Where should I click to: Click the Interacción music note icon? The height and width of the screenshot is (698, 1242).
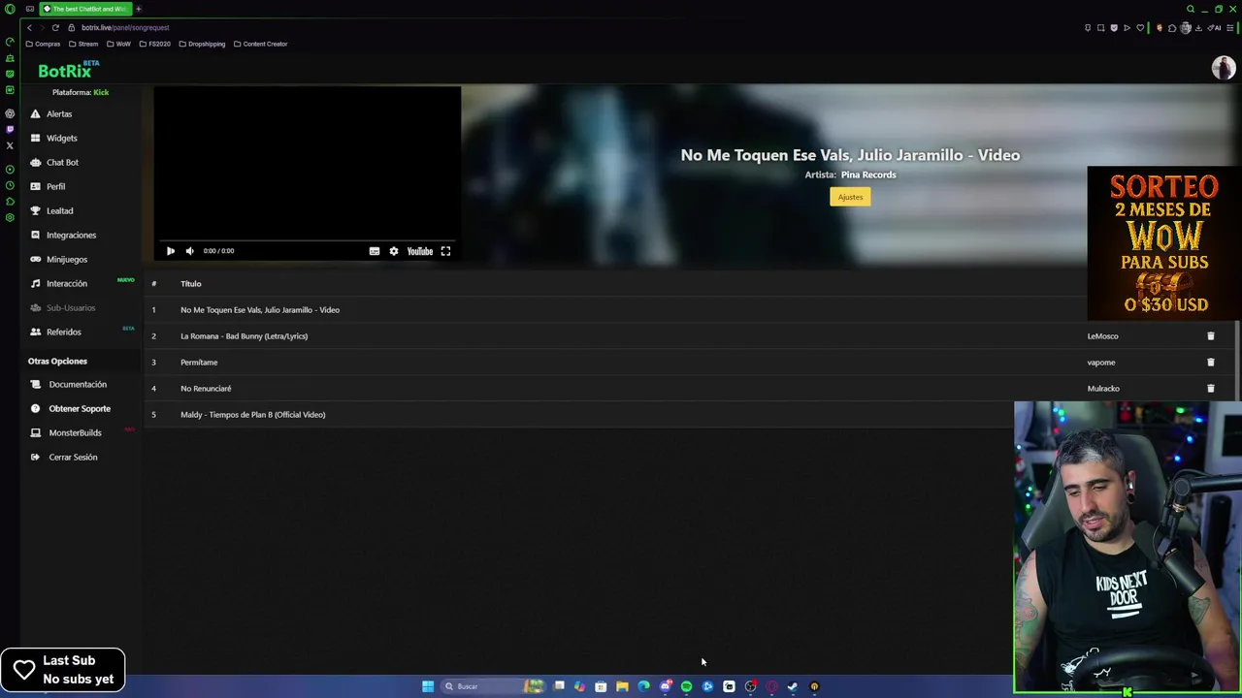(x=35, y=284)
